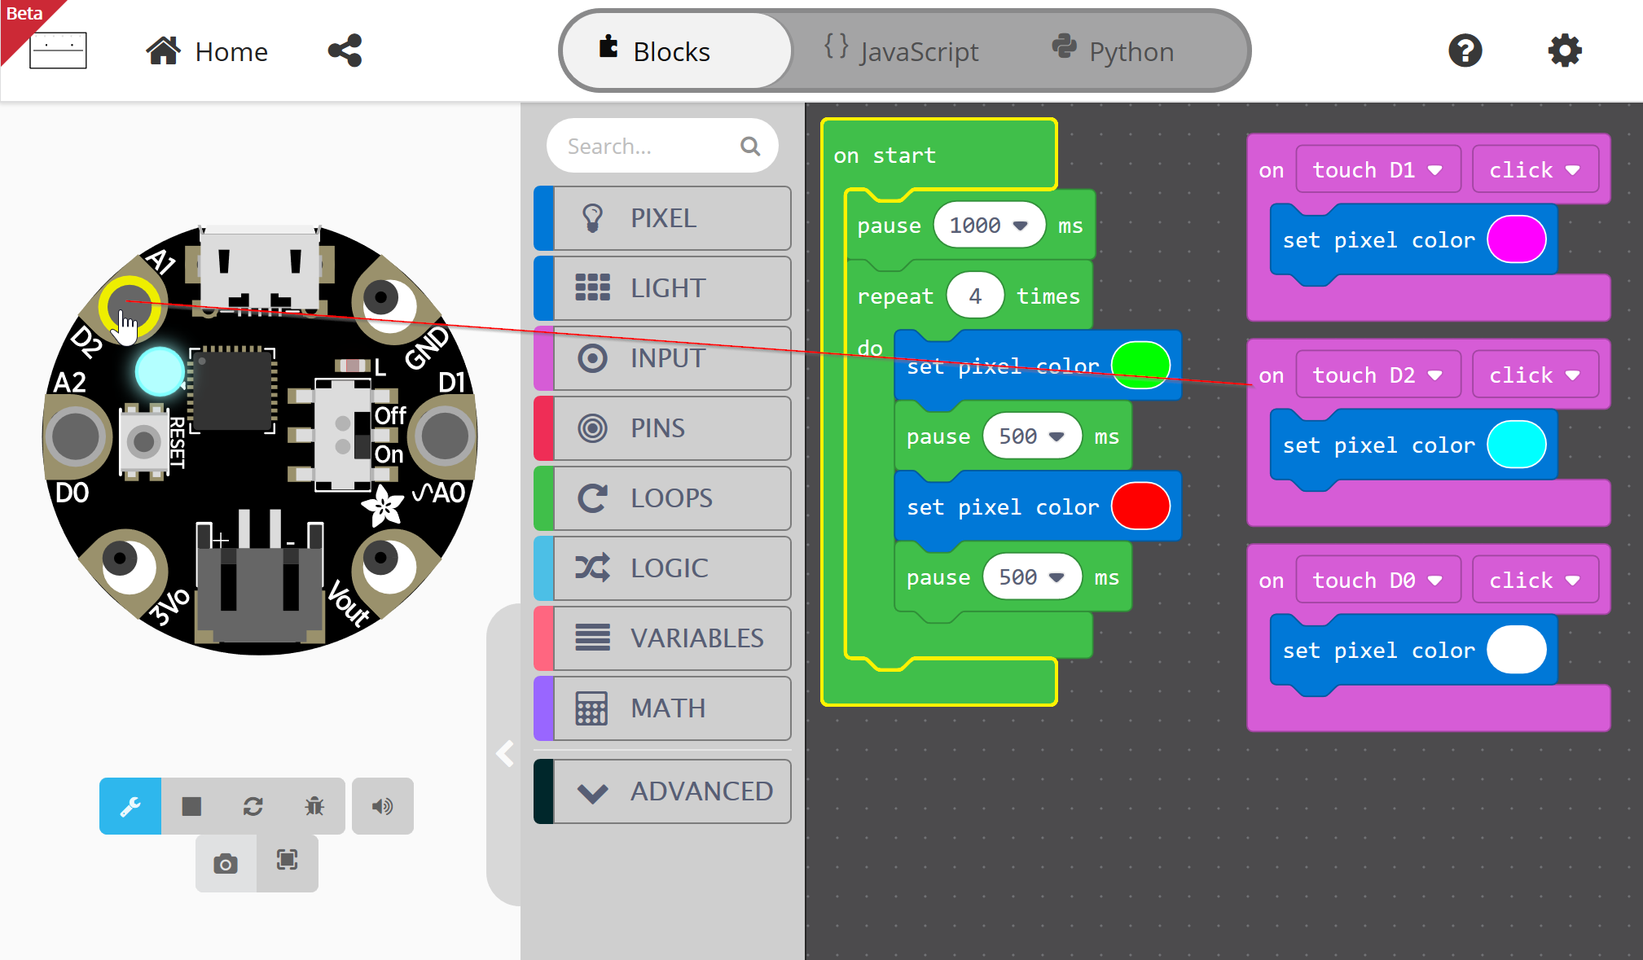Take a simulator screenshot
The image size is (1643, 960).
point(226,863)
